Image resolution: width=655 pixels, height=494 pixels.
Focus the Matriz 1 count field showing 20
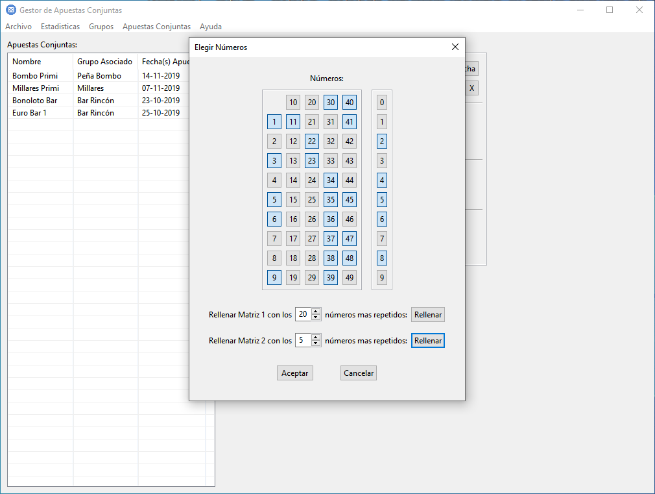pos(304,314)
